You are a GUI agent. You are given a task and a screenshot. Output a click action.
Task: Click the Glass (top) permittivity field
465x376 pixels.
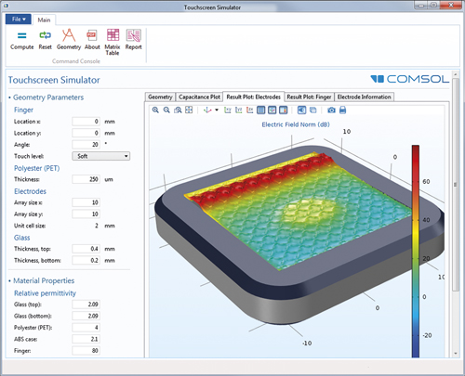(86, 305)
